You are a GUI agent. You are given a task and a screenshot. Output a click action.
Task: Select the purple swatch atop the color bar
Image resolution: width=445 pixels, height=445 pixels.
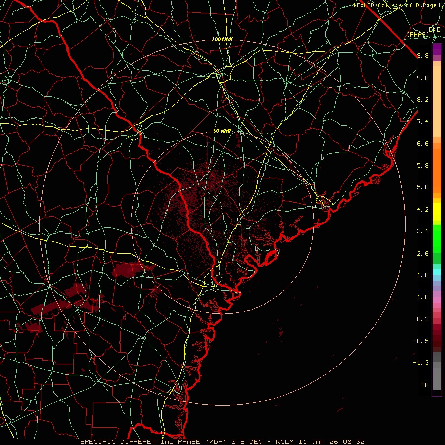coord(437,49)
